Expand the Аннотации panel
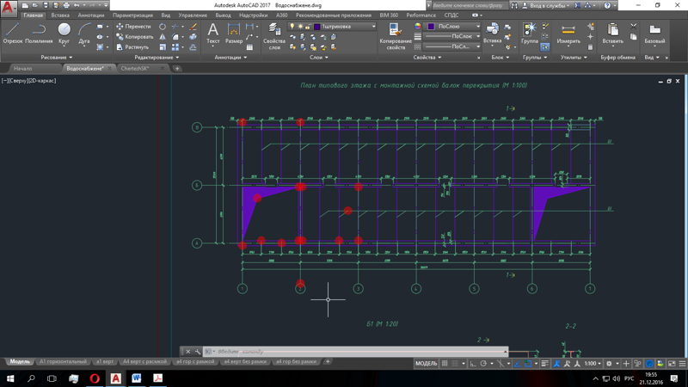Image resolution: width=688 pixels, height=387 pixels. pyautogui.click(x=230, y=58)
